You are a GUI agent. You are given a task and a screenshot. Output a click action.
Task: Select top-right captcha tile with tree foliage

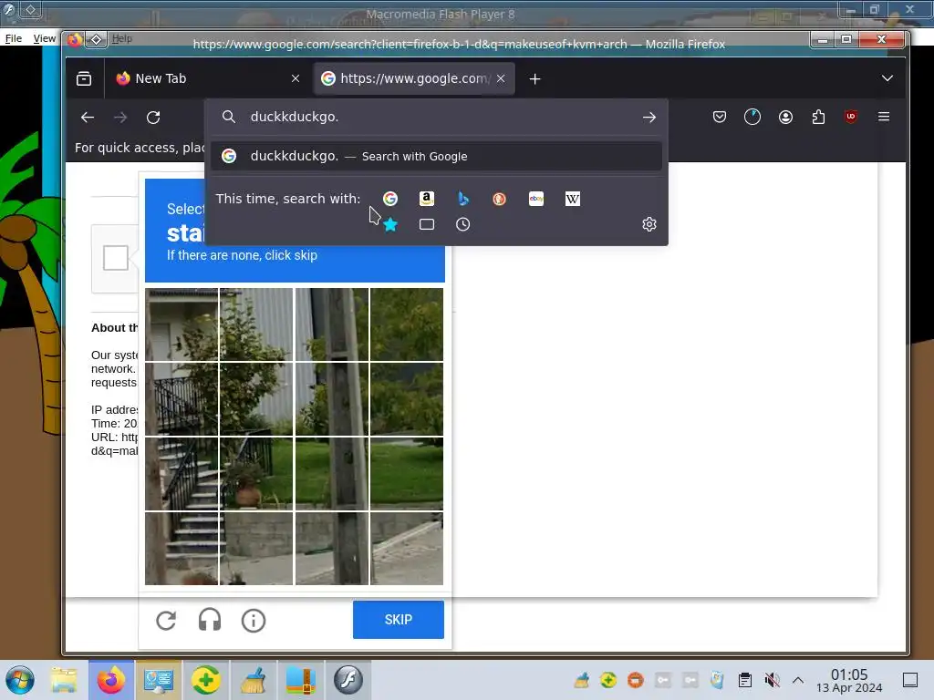[x=407, y=324]
